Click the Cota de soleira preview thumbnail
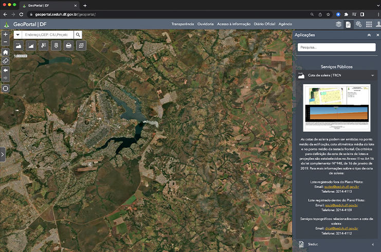 (337, 107)
